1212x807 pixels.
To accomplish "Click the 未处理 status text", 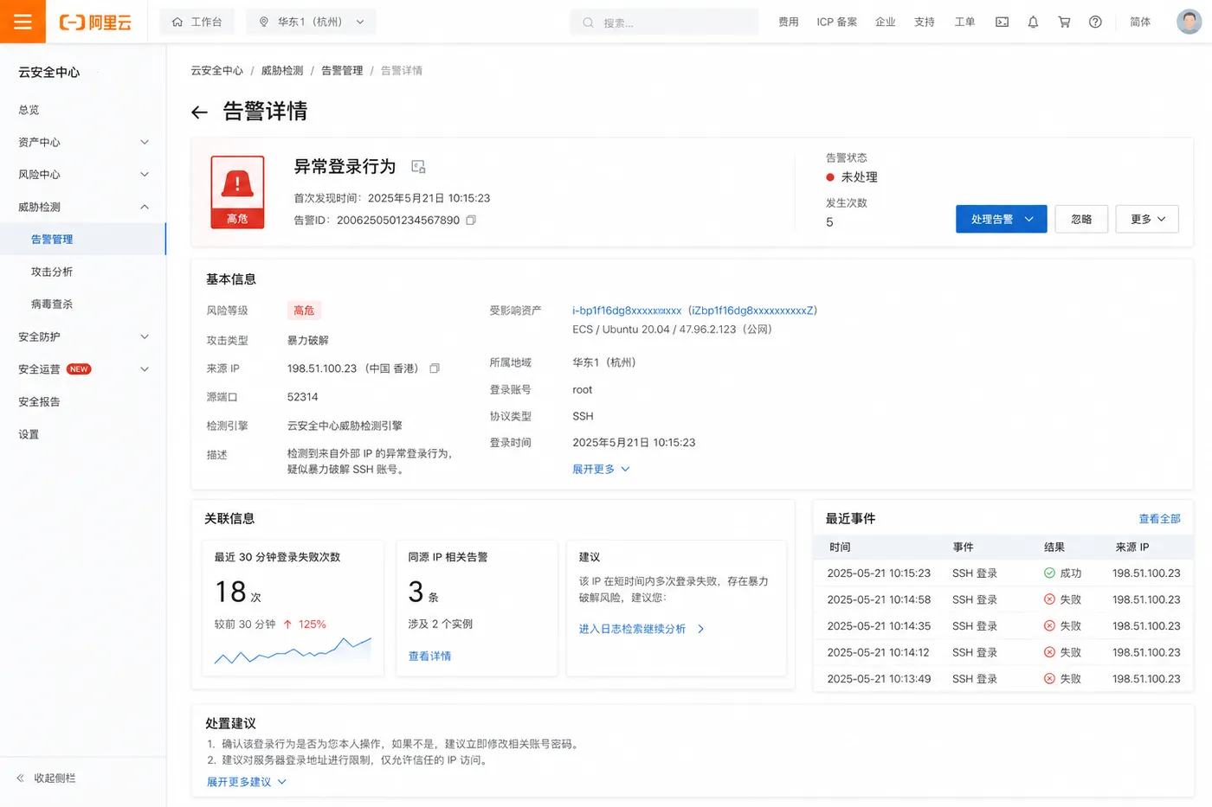I will tap(859, 177).
